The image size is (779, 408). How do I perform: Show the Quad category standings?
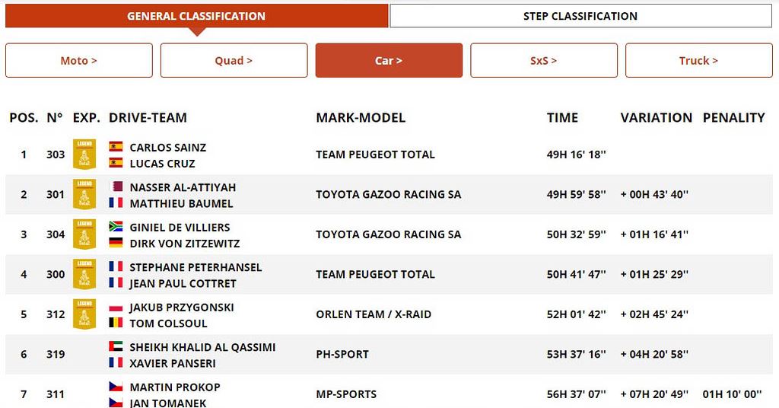coord(234,61)
